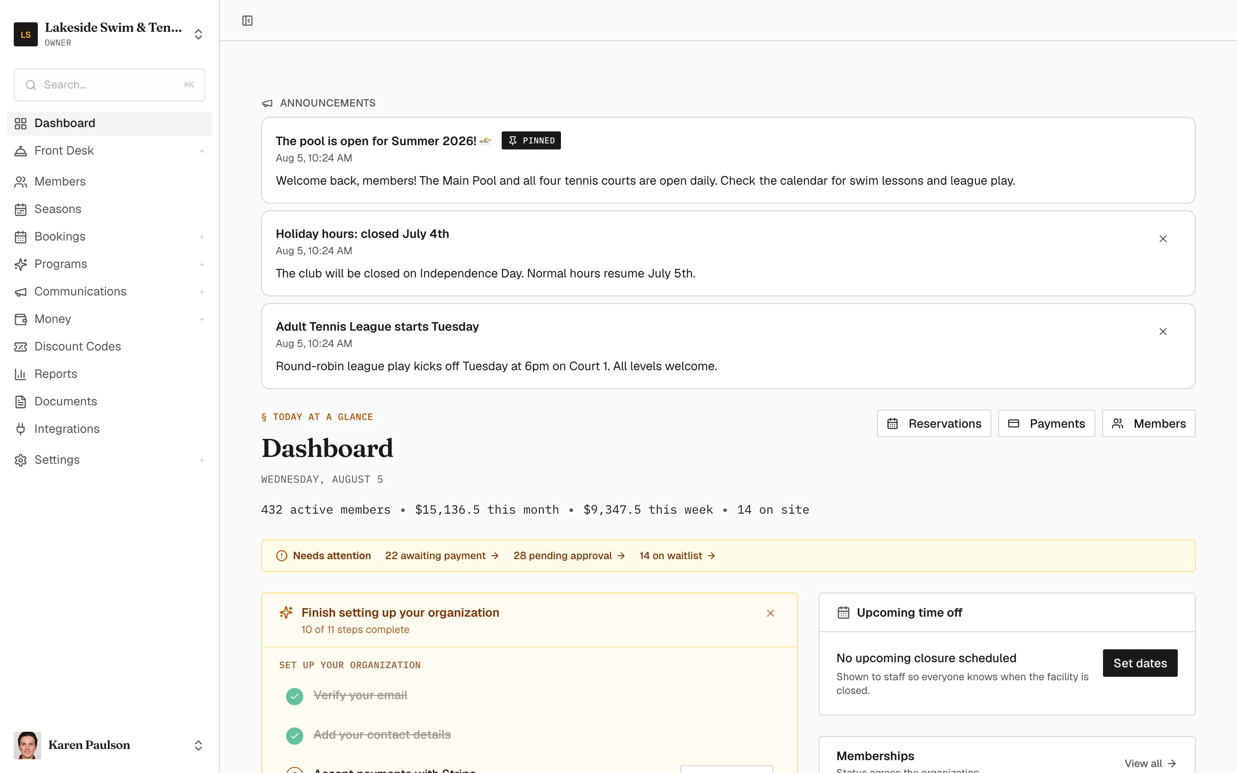Expand the Programs submenu plus

click(x=202, y=264)
